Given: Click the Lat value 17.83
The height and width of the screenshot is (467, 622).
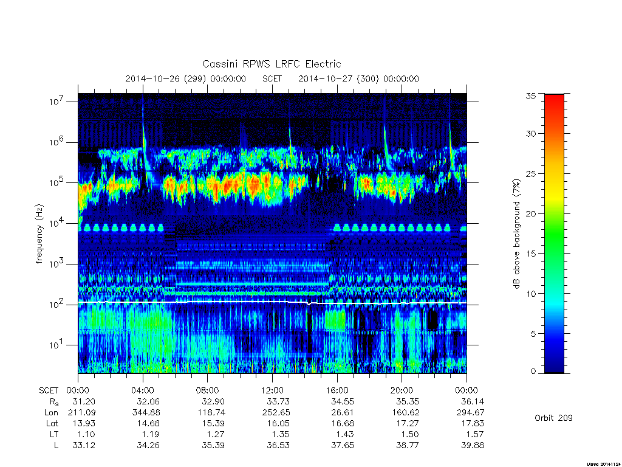Looking at the screenshot, I should coord(473,424).
